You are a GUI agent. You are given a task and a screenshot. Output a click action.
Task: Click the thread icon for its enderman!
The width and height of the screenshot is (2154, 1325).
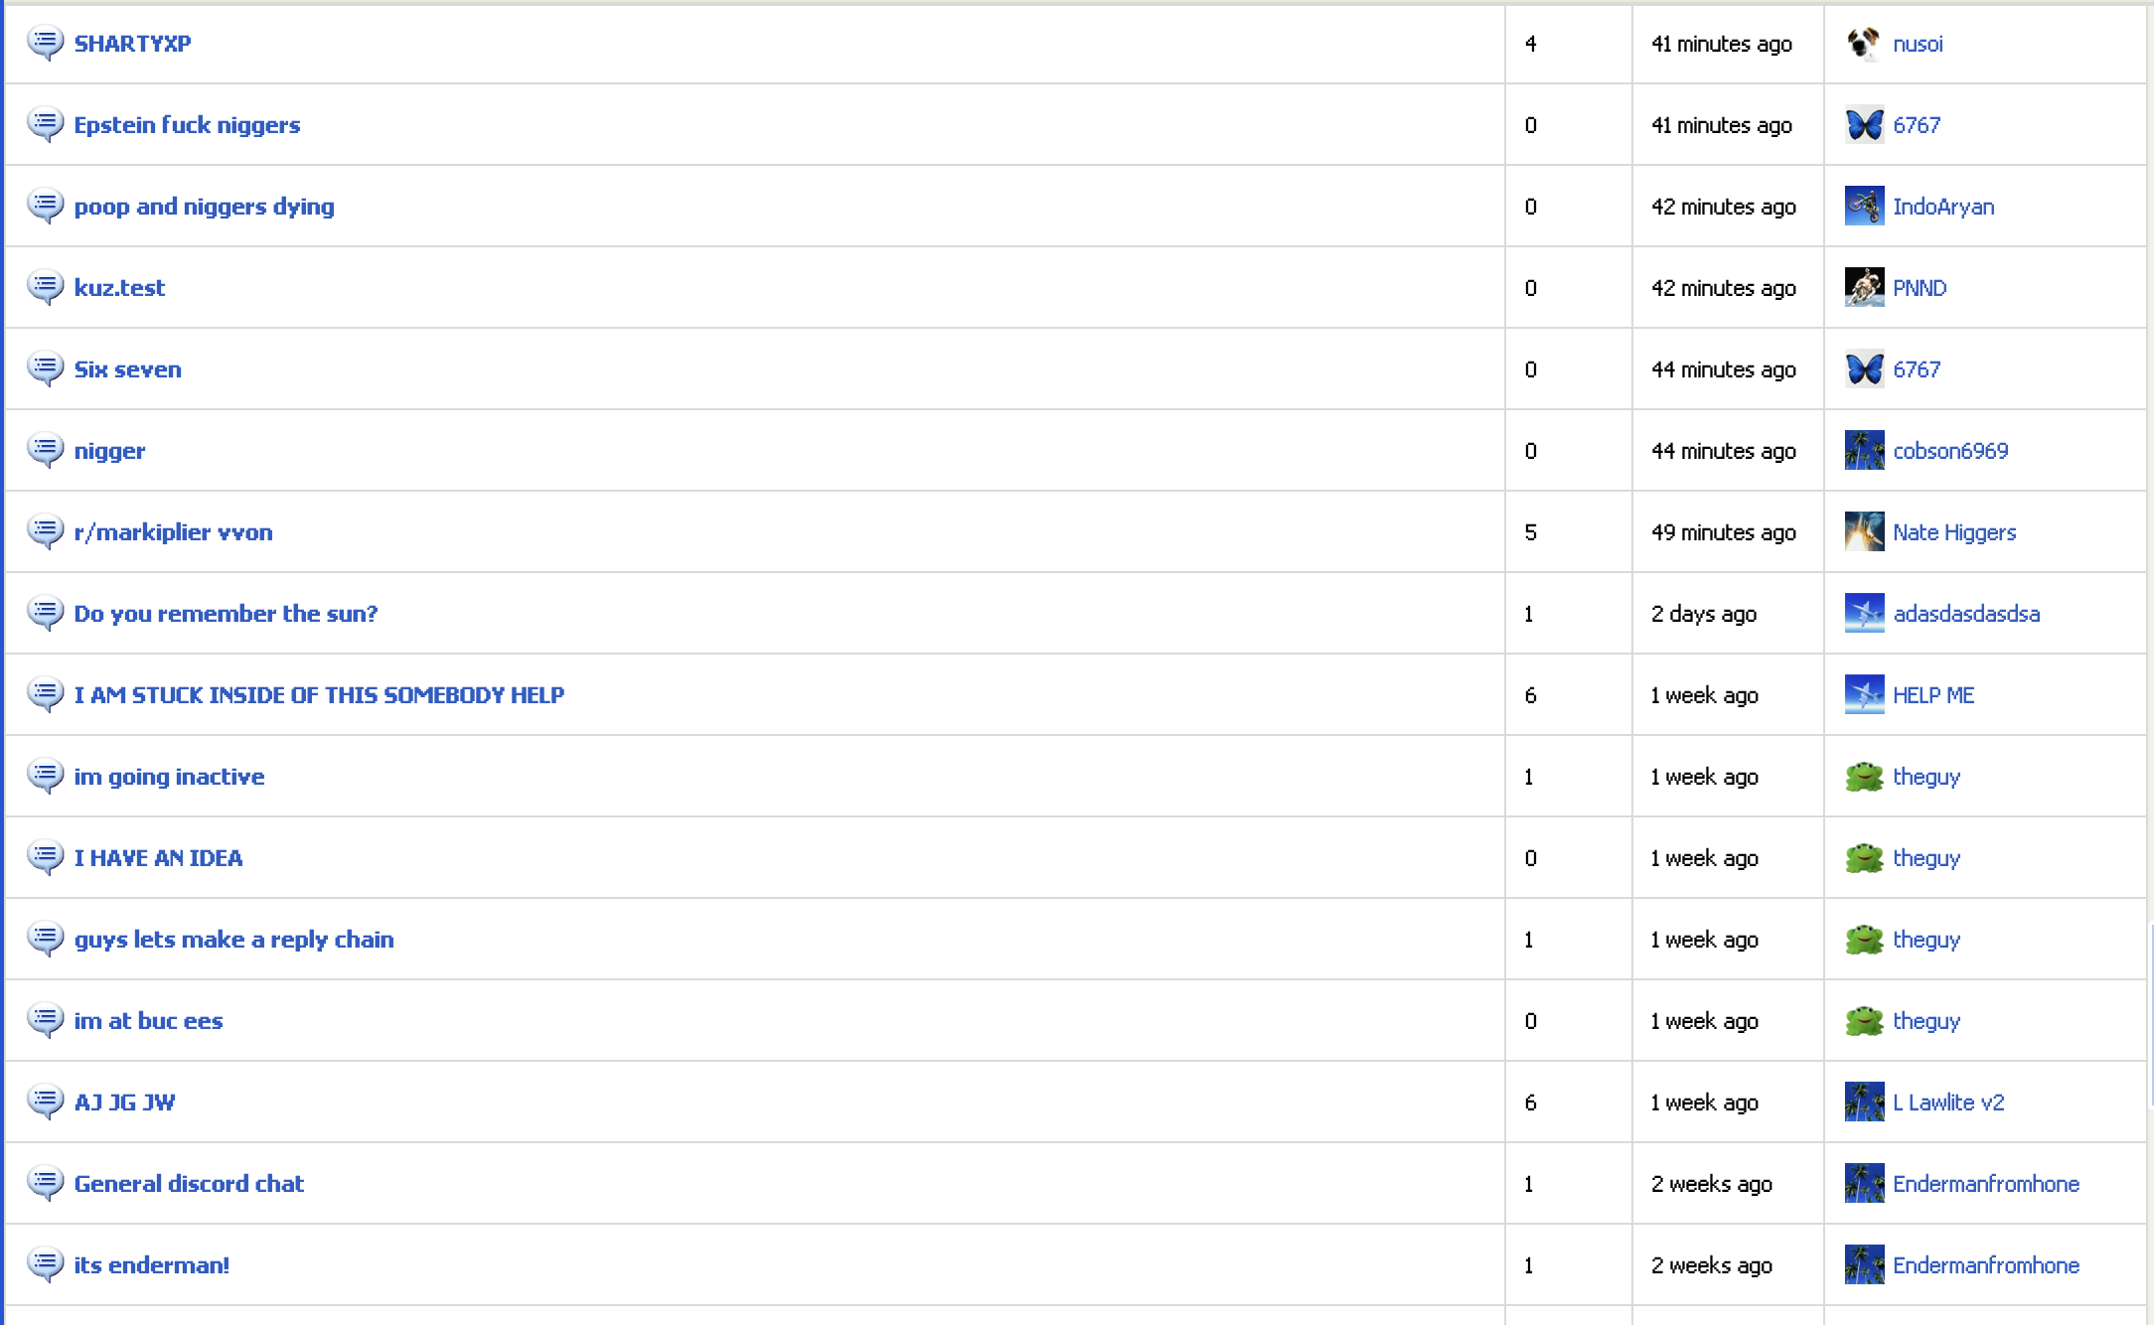point(45,1264)
